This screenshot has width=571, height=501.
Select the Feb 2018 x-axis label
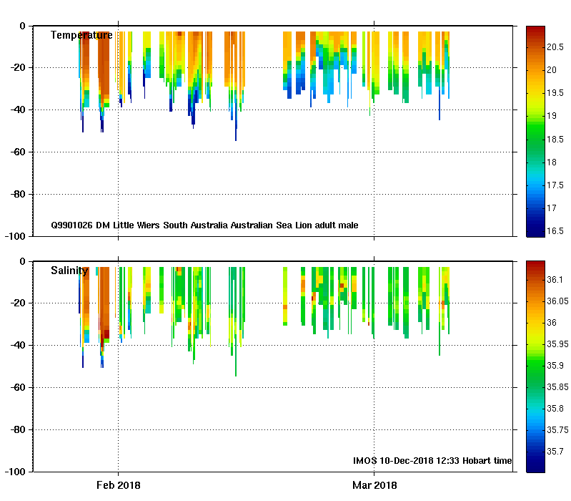[119, 485]
